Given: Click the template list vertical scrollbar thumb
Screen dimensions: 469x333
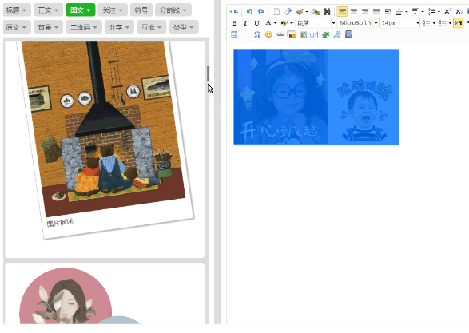Looking at the screenshot, I should click(x=208, y=73).
